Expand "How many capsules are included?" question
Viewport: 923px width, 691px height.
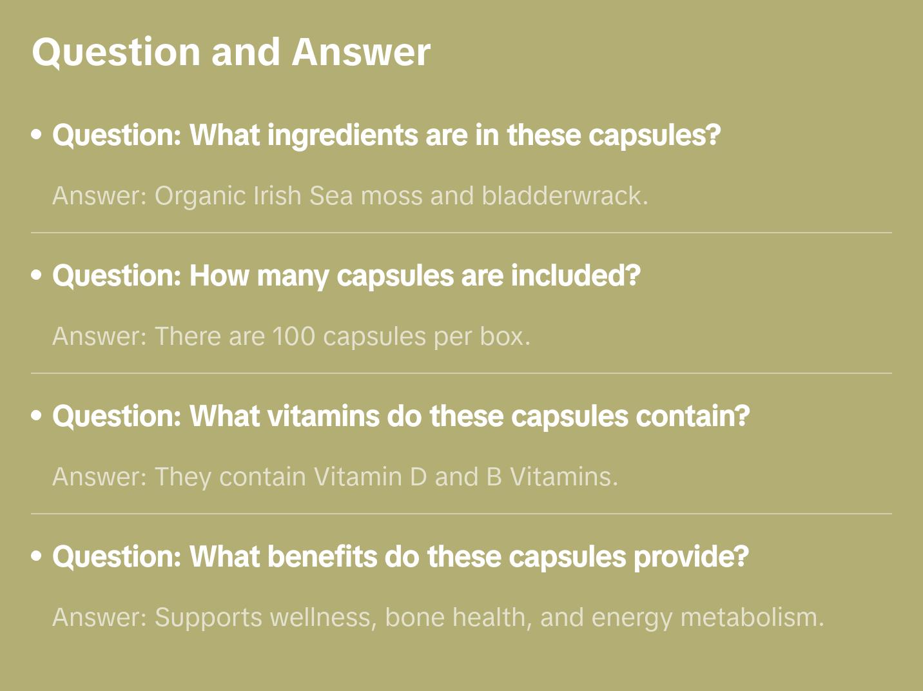(346, 276)
